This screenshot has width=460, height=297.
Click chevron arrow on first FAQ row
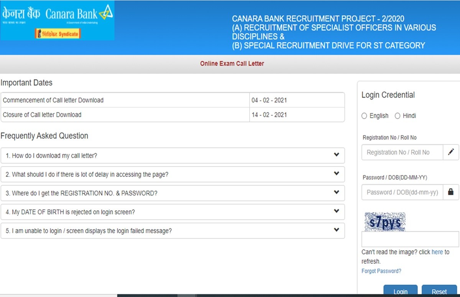[x=336, y=155]
